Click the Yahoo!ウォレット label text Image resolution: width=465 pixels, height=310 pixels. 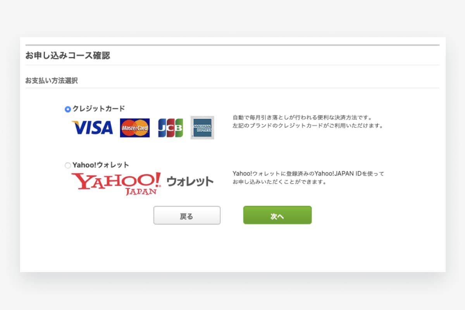coord(101,165)
